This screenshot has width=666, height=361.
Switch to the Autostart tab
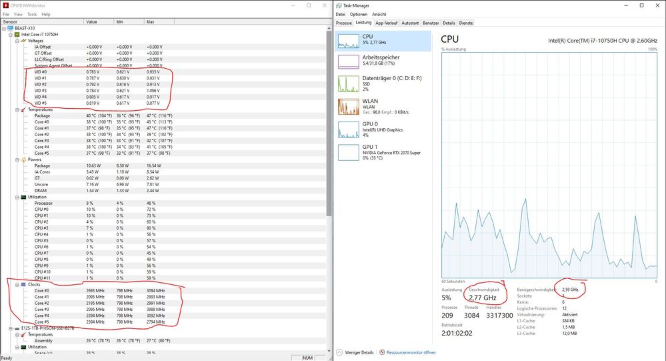(410, 23)
